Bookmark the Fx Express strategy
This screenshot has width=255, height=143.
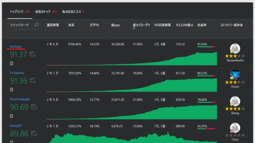(x=11, y=90)
